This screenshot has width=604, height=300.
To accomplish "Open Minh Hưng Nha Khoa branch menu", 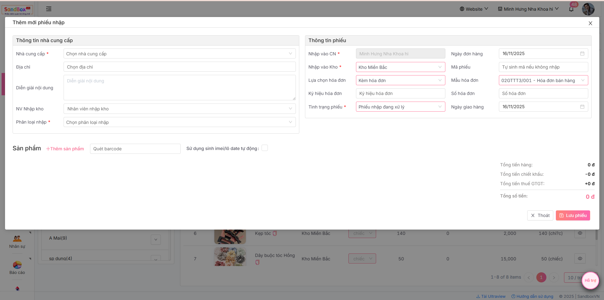I will point(528,9).
